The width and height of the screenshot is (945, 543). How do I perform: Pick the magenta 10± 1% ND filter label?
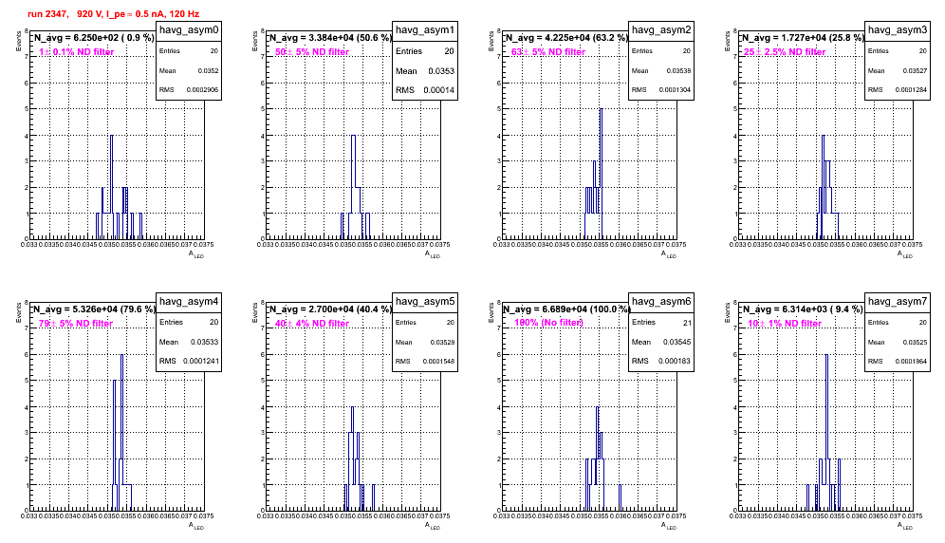coord(785,324)
